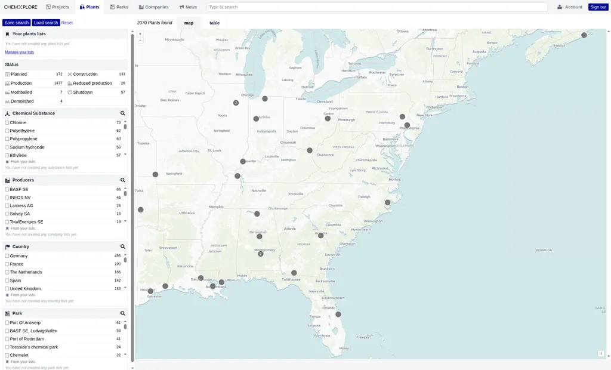Image resolution: width=611 pixels, height=370 pixels.
Task: Click the Load search button
Action: [x=46, y=23]
